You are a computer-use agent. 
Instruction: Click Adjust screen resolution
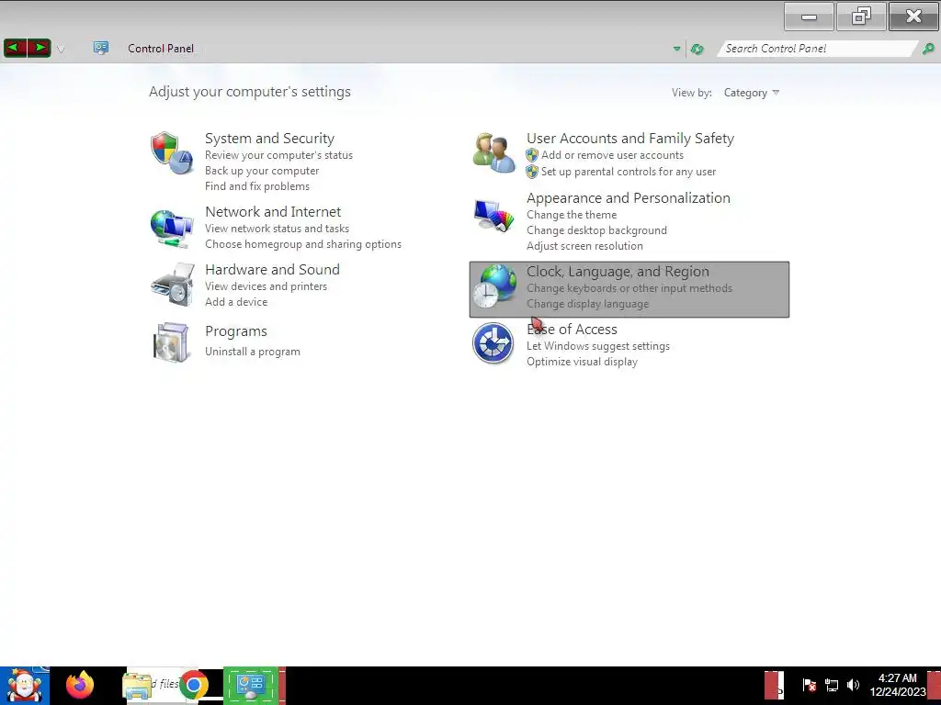click(x=584, y=246)
